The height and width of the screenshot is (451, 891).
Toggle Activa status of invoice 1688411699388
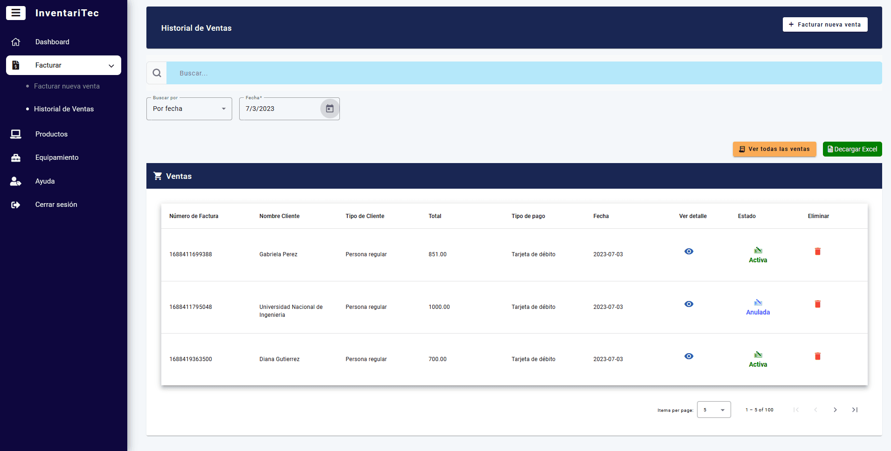click(758, 255)
